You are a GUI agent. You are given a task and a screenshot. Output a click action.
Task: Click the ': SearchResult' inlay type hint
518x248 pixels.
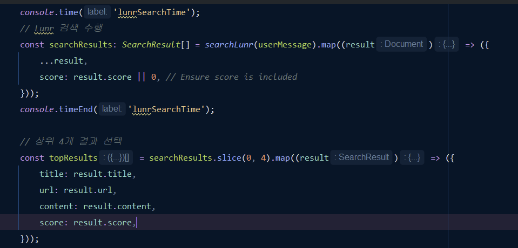361,157
